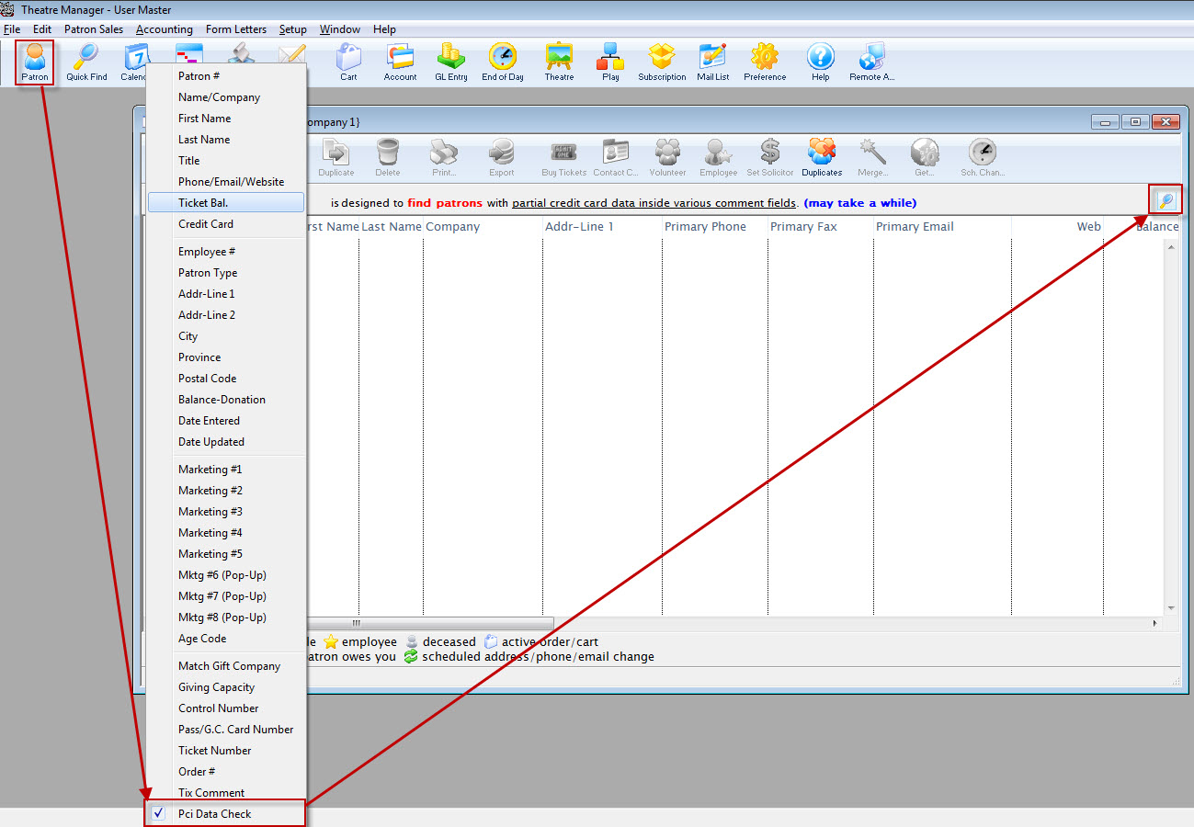Choose First Name in search list
1194x827 pixels.
click(x=225, y=119)
